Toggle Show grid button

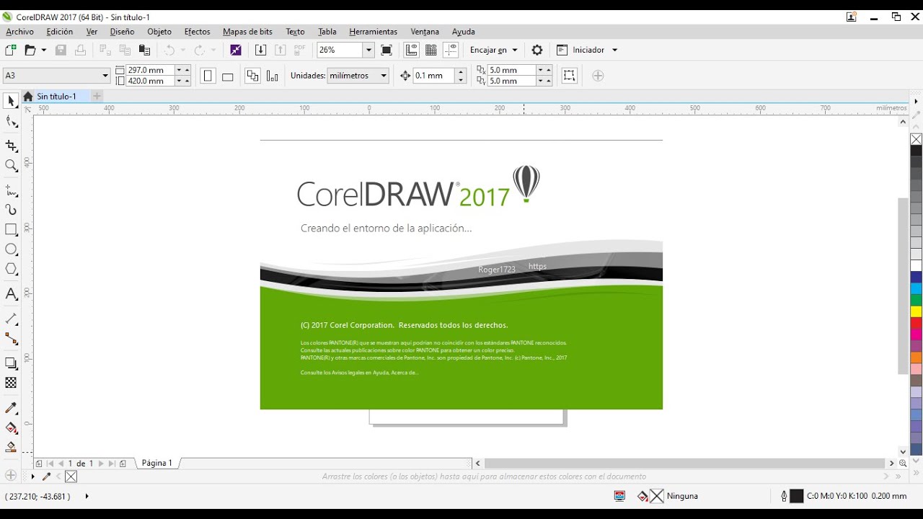click(431, 50)
